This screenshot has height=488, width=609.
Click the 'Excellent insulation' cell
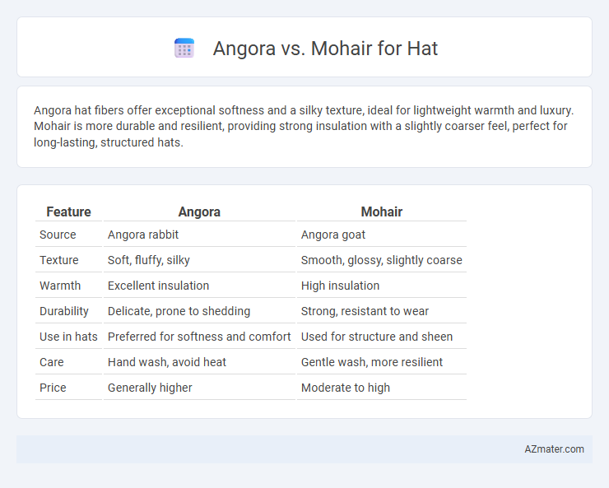tap(159, 286)
